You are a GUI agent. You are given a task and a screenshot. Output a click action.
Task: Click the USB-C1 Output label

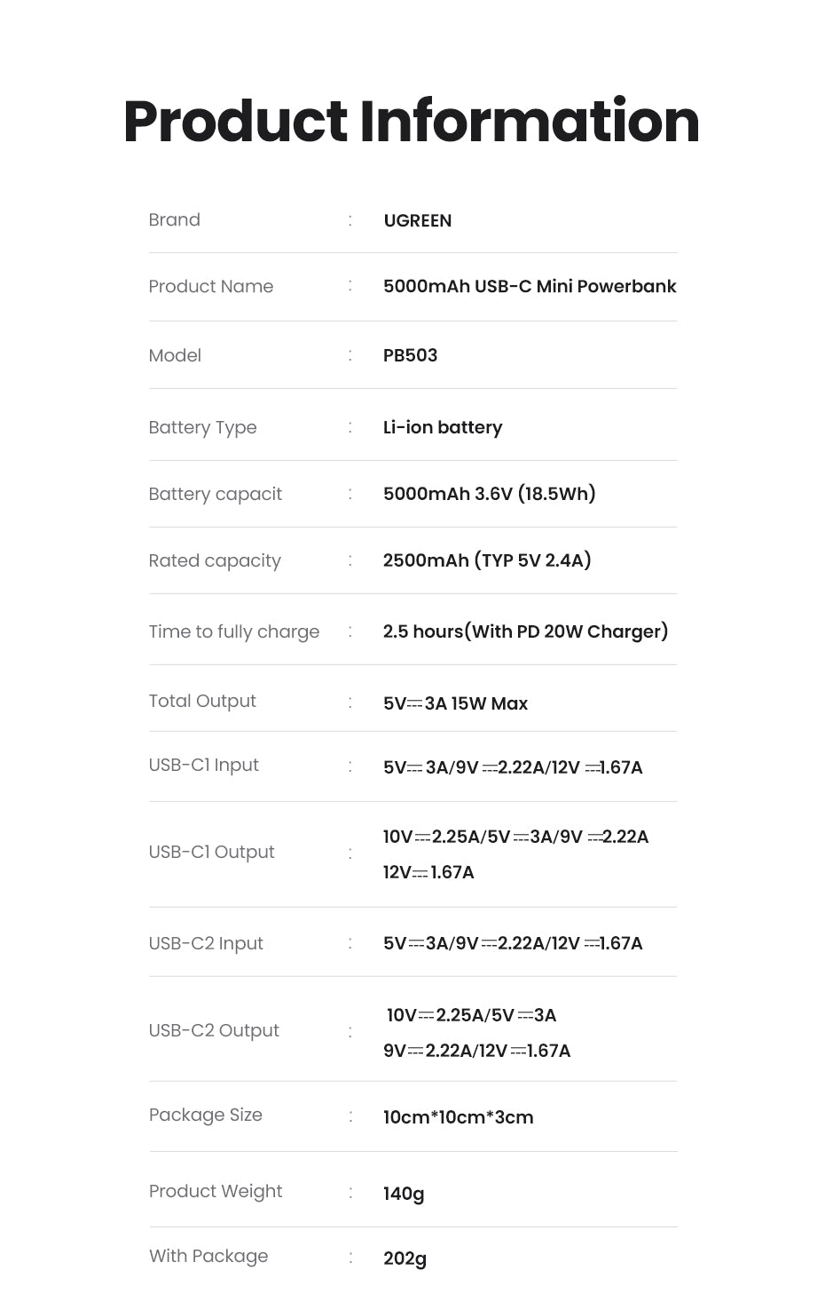pyautogui.click(x=212, y=853)
